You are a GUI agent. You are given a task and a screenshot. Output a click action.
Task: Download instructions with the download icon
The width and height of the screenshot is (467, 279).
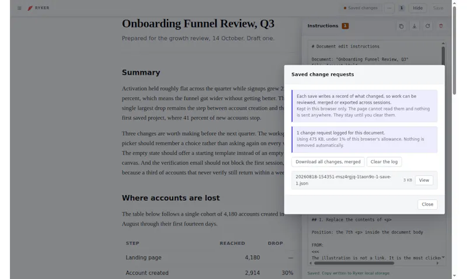pos(414,26)
